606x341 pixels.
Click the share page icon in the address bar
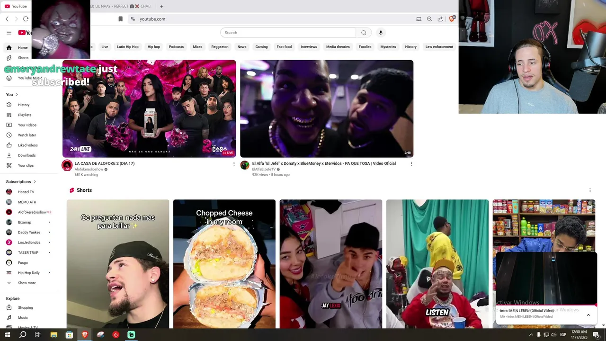coord(440,19)
